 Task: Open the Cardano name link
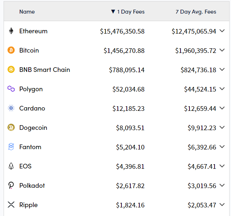32,108
